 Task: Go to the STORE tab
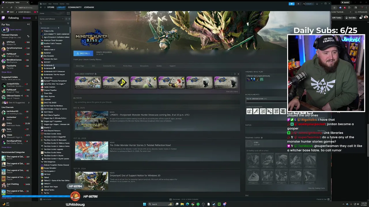(51, 7)
